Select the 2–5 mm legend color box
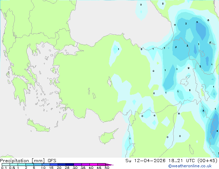The width and height of the screenshot is (219, 169). pyautogui.click(x=30, y=165)
